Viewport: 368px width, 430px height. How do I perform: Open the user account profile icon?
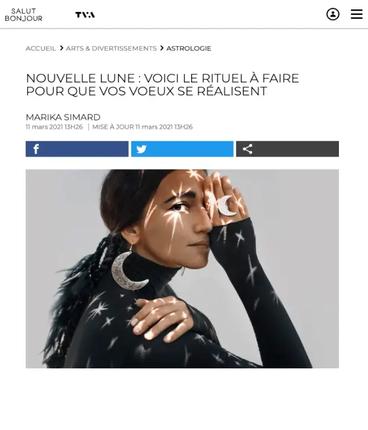(x=332, y=14)
